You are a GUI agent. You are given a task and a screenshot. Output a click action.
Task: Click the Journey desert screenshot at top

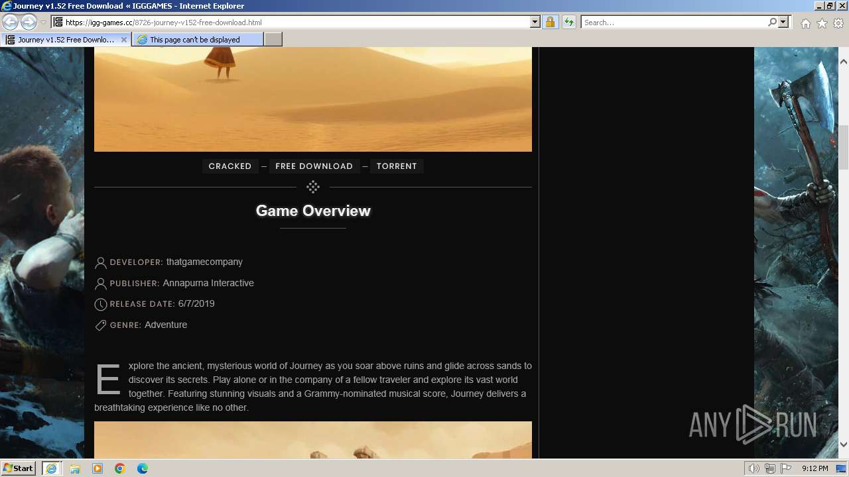pos(313,99)
